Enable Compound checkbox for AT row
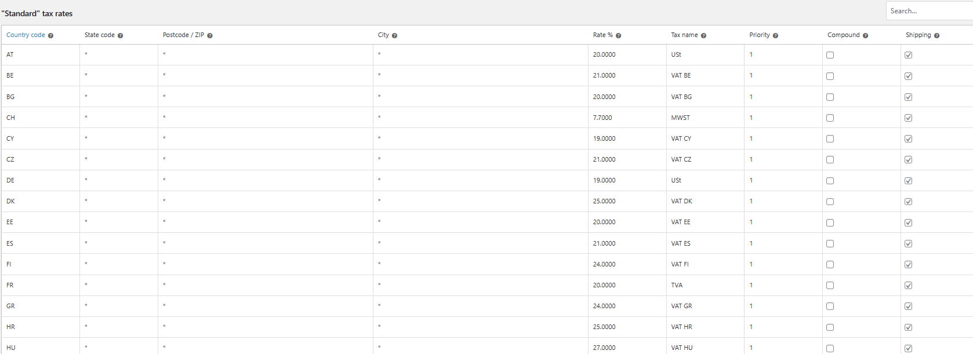This screenshot has width=973, height=354. click(x=830, y=55)
